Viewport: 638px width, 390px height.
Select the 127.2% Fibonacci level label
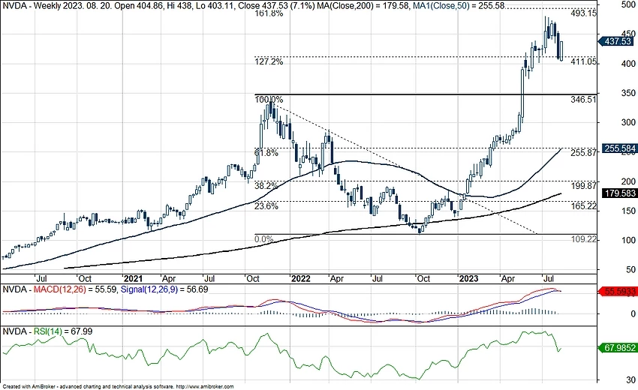coord(269,61)
